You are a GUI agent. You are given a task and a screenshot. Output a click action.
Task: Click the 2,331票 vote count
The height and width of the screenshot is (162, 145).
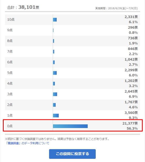[x=131, y=17]
